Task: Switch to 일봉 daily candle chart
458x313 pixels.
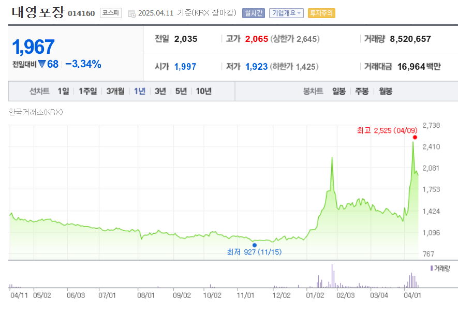Action: 338,91
